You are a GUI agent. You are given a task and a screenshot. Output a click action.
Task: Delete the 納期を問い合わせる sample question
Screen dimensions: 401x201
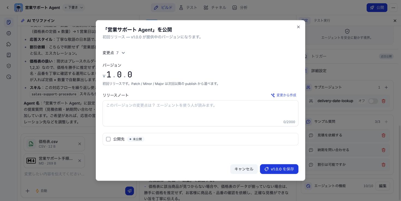[384, 150]
